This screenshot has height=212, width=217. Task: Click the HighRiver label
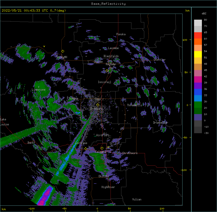(108, 187)
